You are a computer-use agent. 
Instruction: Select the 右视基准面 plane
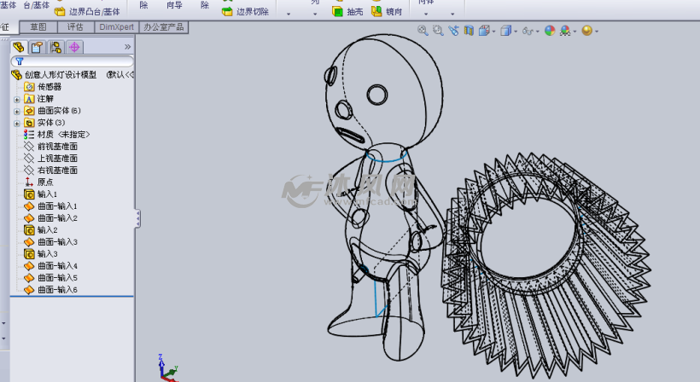click(x=57, y=171)
